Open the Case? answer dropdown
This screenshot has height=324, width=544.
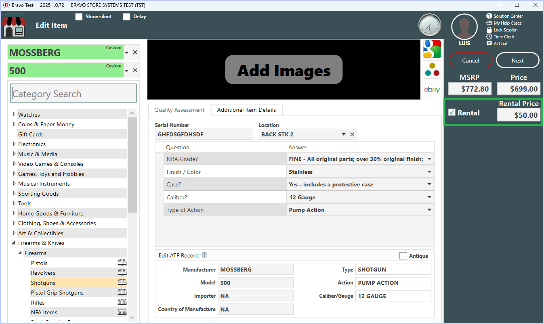[429, 184]
